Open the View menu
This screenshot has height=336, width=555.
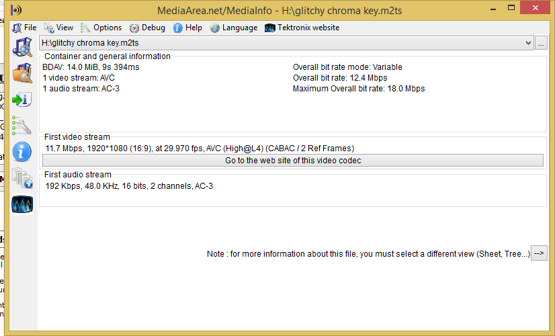(x=58, y=28)
